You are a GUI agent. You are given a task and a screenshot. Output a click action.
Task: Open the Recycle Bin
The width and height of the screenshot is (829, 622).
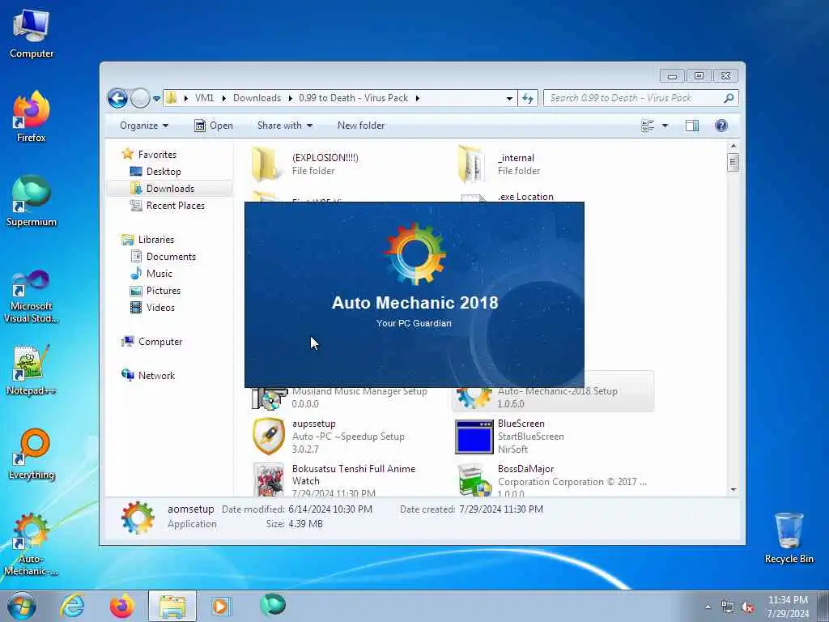789,538
